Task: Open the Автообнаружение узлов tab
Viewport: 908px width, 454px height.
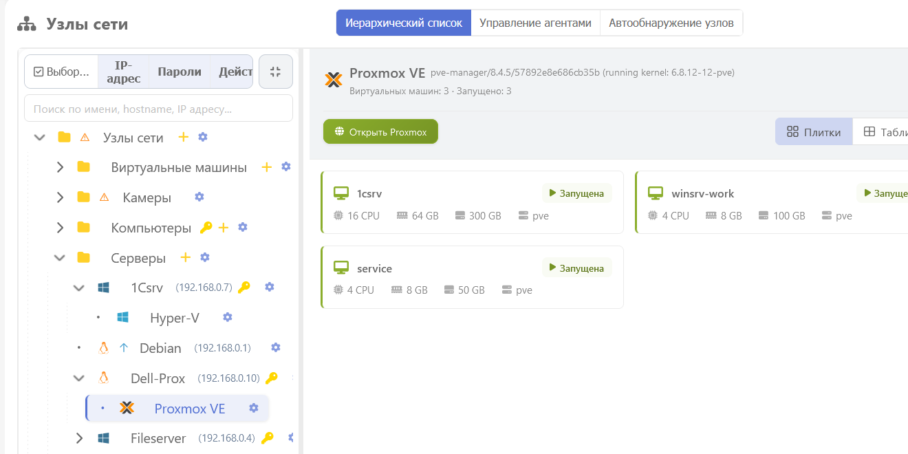Action: (x=671, y=23)
